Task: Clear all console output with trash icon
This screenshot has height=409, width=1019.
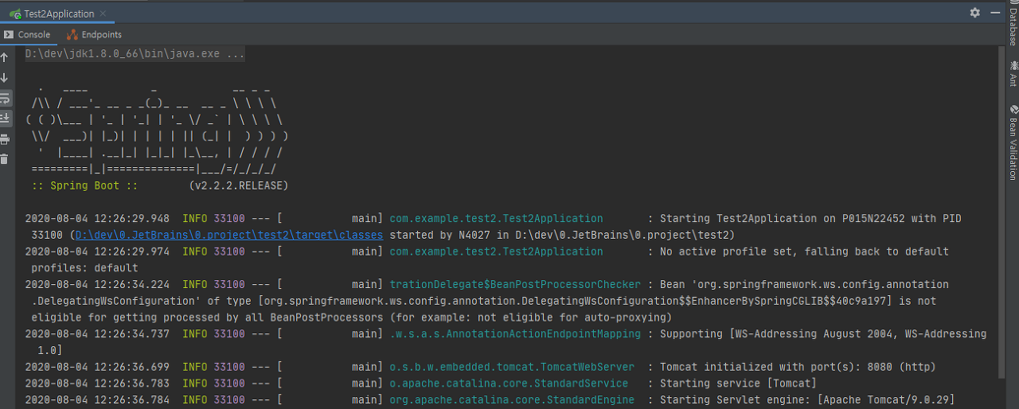Action: coord(5,159)
